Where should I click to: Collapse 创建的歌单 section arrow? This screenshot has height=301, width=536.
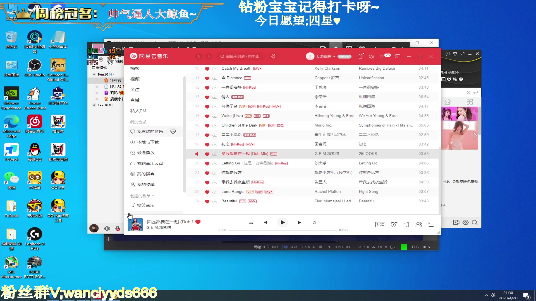coord(153,196)
